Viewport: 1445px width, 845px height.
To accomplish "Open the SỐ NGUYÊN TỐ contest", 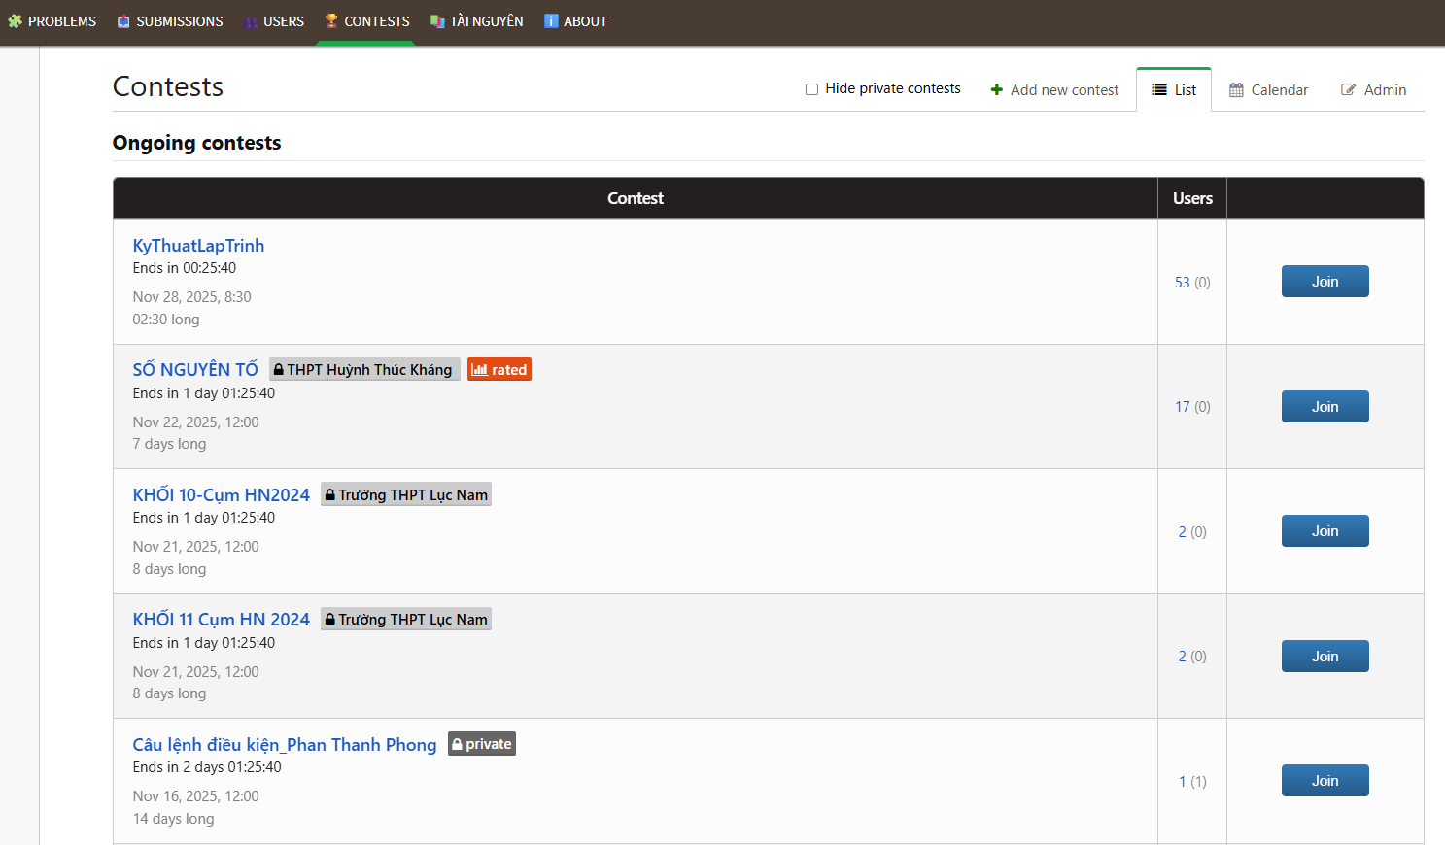I will [x=195, y=369].
